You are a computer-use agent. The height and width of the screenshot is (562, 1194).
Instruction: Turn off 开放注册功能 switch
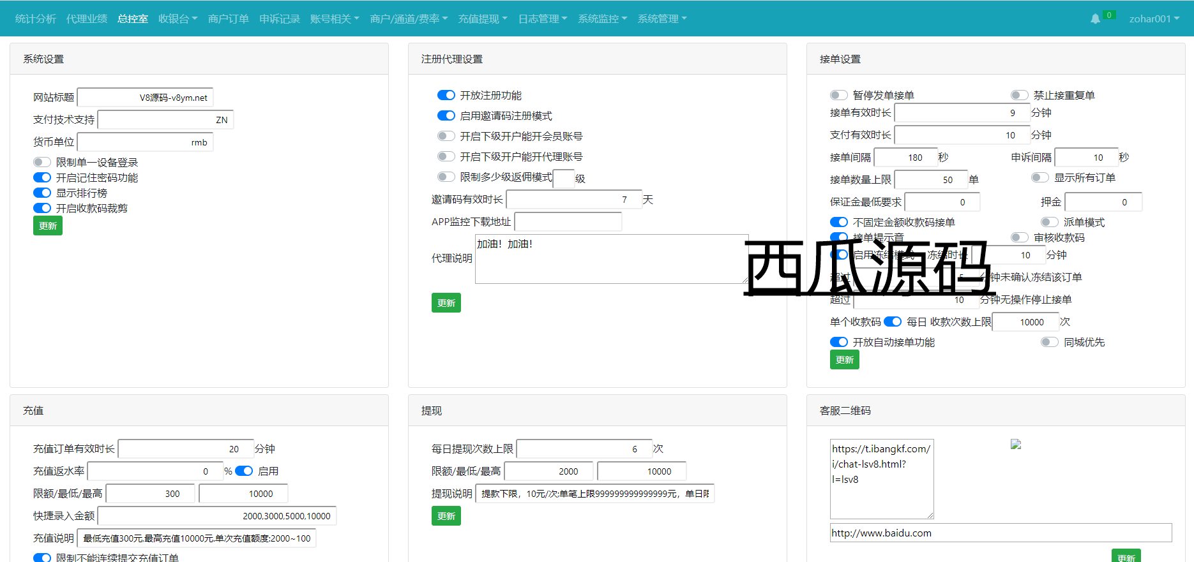click(446, 95)
